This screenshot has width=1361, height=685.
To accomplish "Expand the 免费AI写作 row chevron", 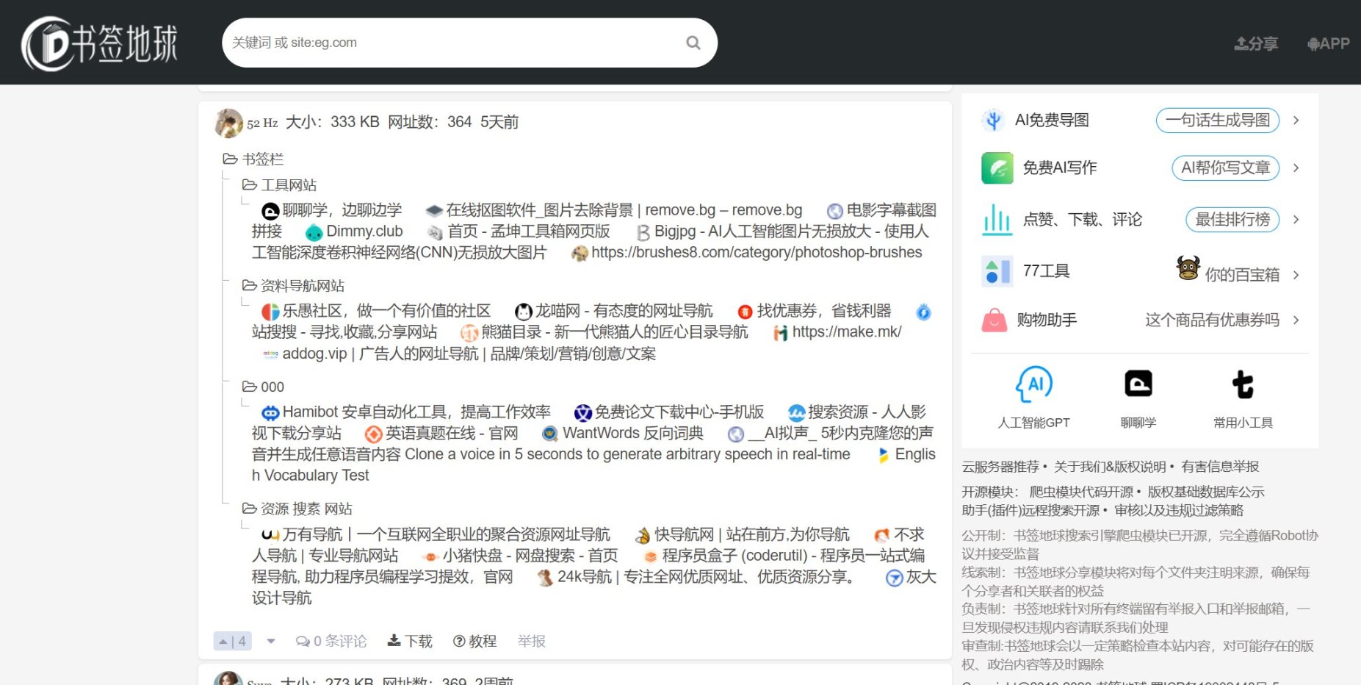I will coord(1296,168).
